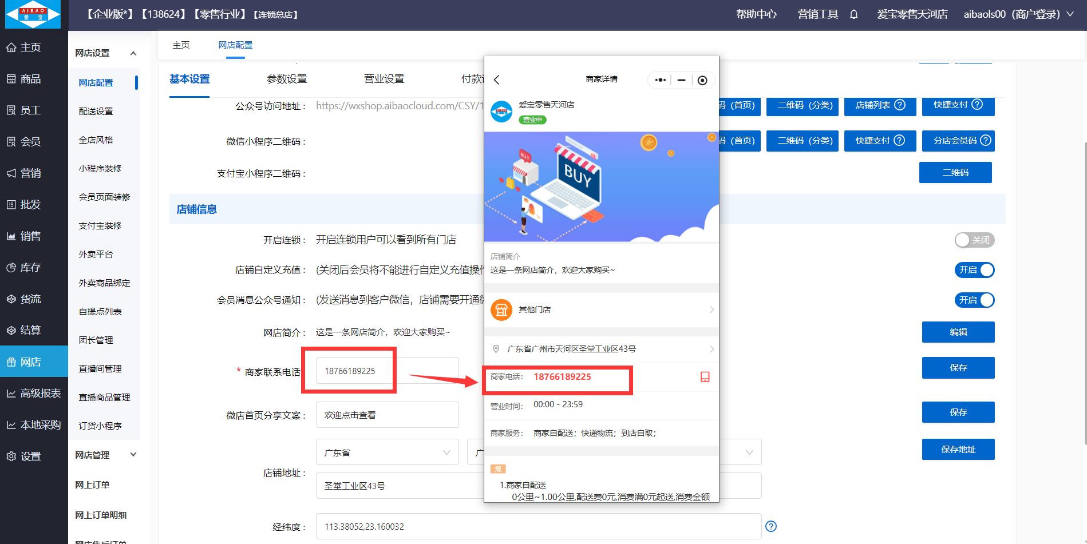Open the 广东省 province dropdown
The image size is (1087, 544).
coord(387,452)
